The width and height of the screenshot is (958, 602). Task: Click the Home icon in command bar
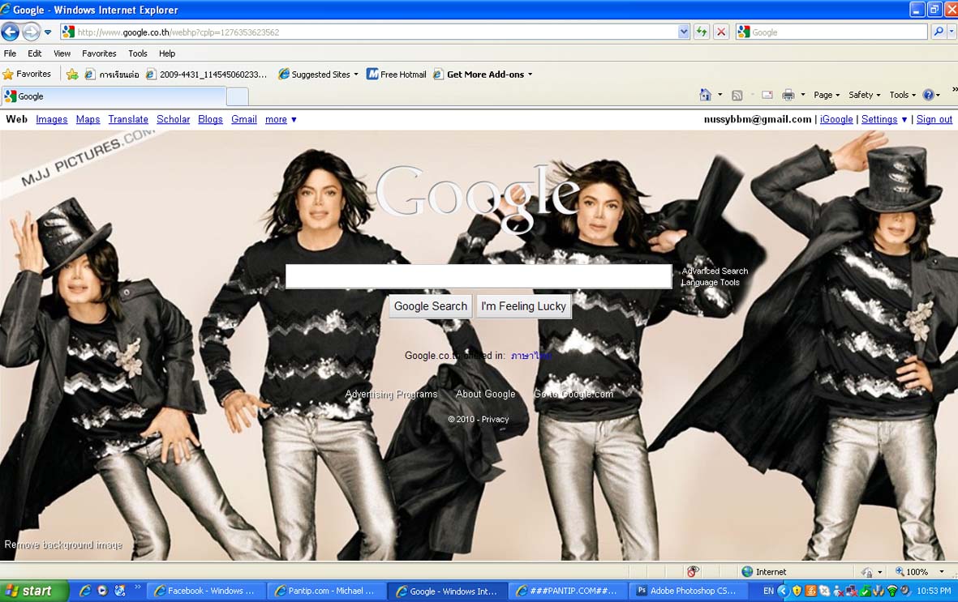[x=705, y=95]
